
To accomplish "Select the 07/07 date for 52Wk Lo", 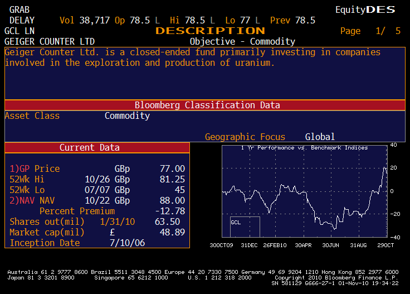I will coord(97,190).
